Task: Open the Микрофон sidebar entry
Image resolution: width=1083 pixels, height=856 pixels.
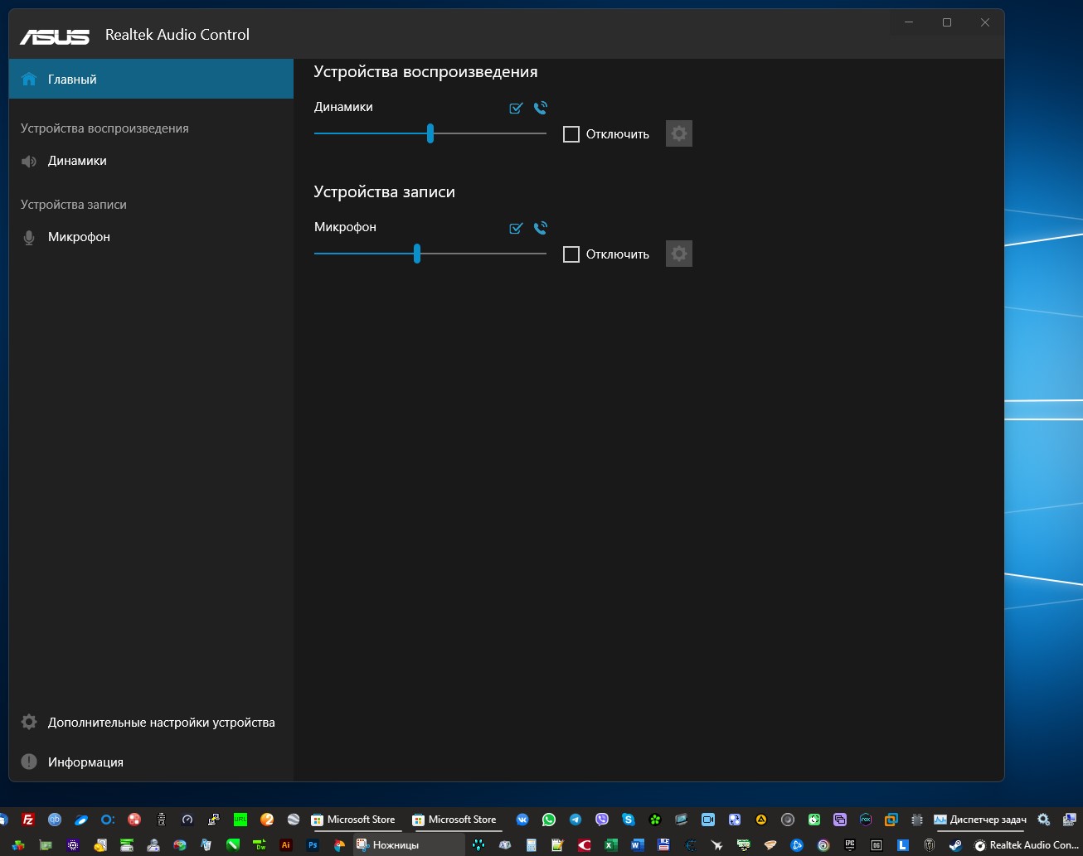Action: [x=151, y=237]
